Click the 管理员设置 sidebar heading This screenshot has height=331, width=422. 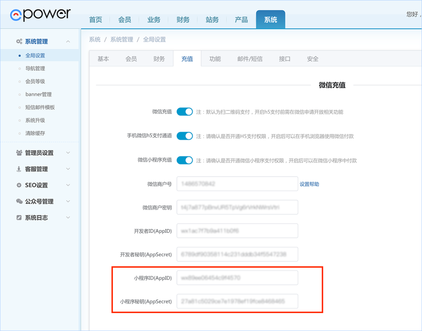(39, 153)
